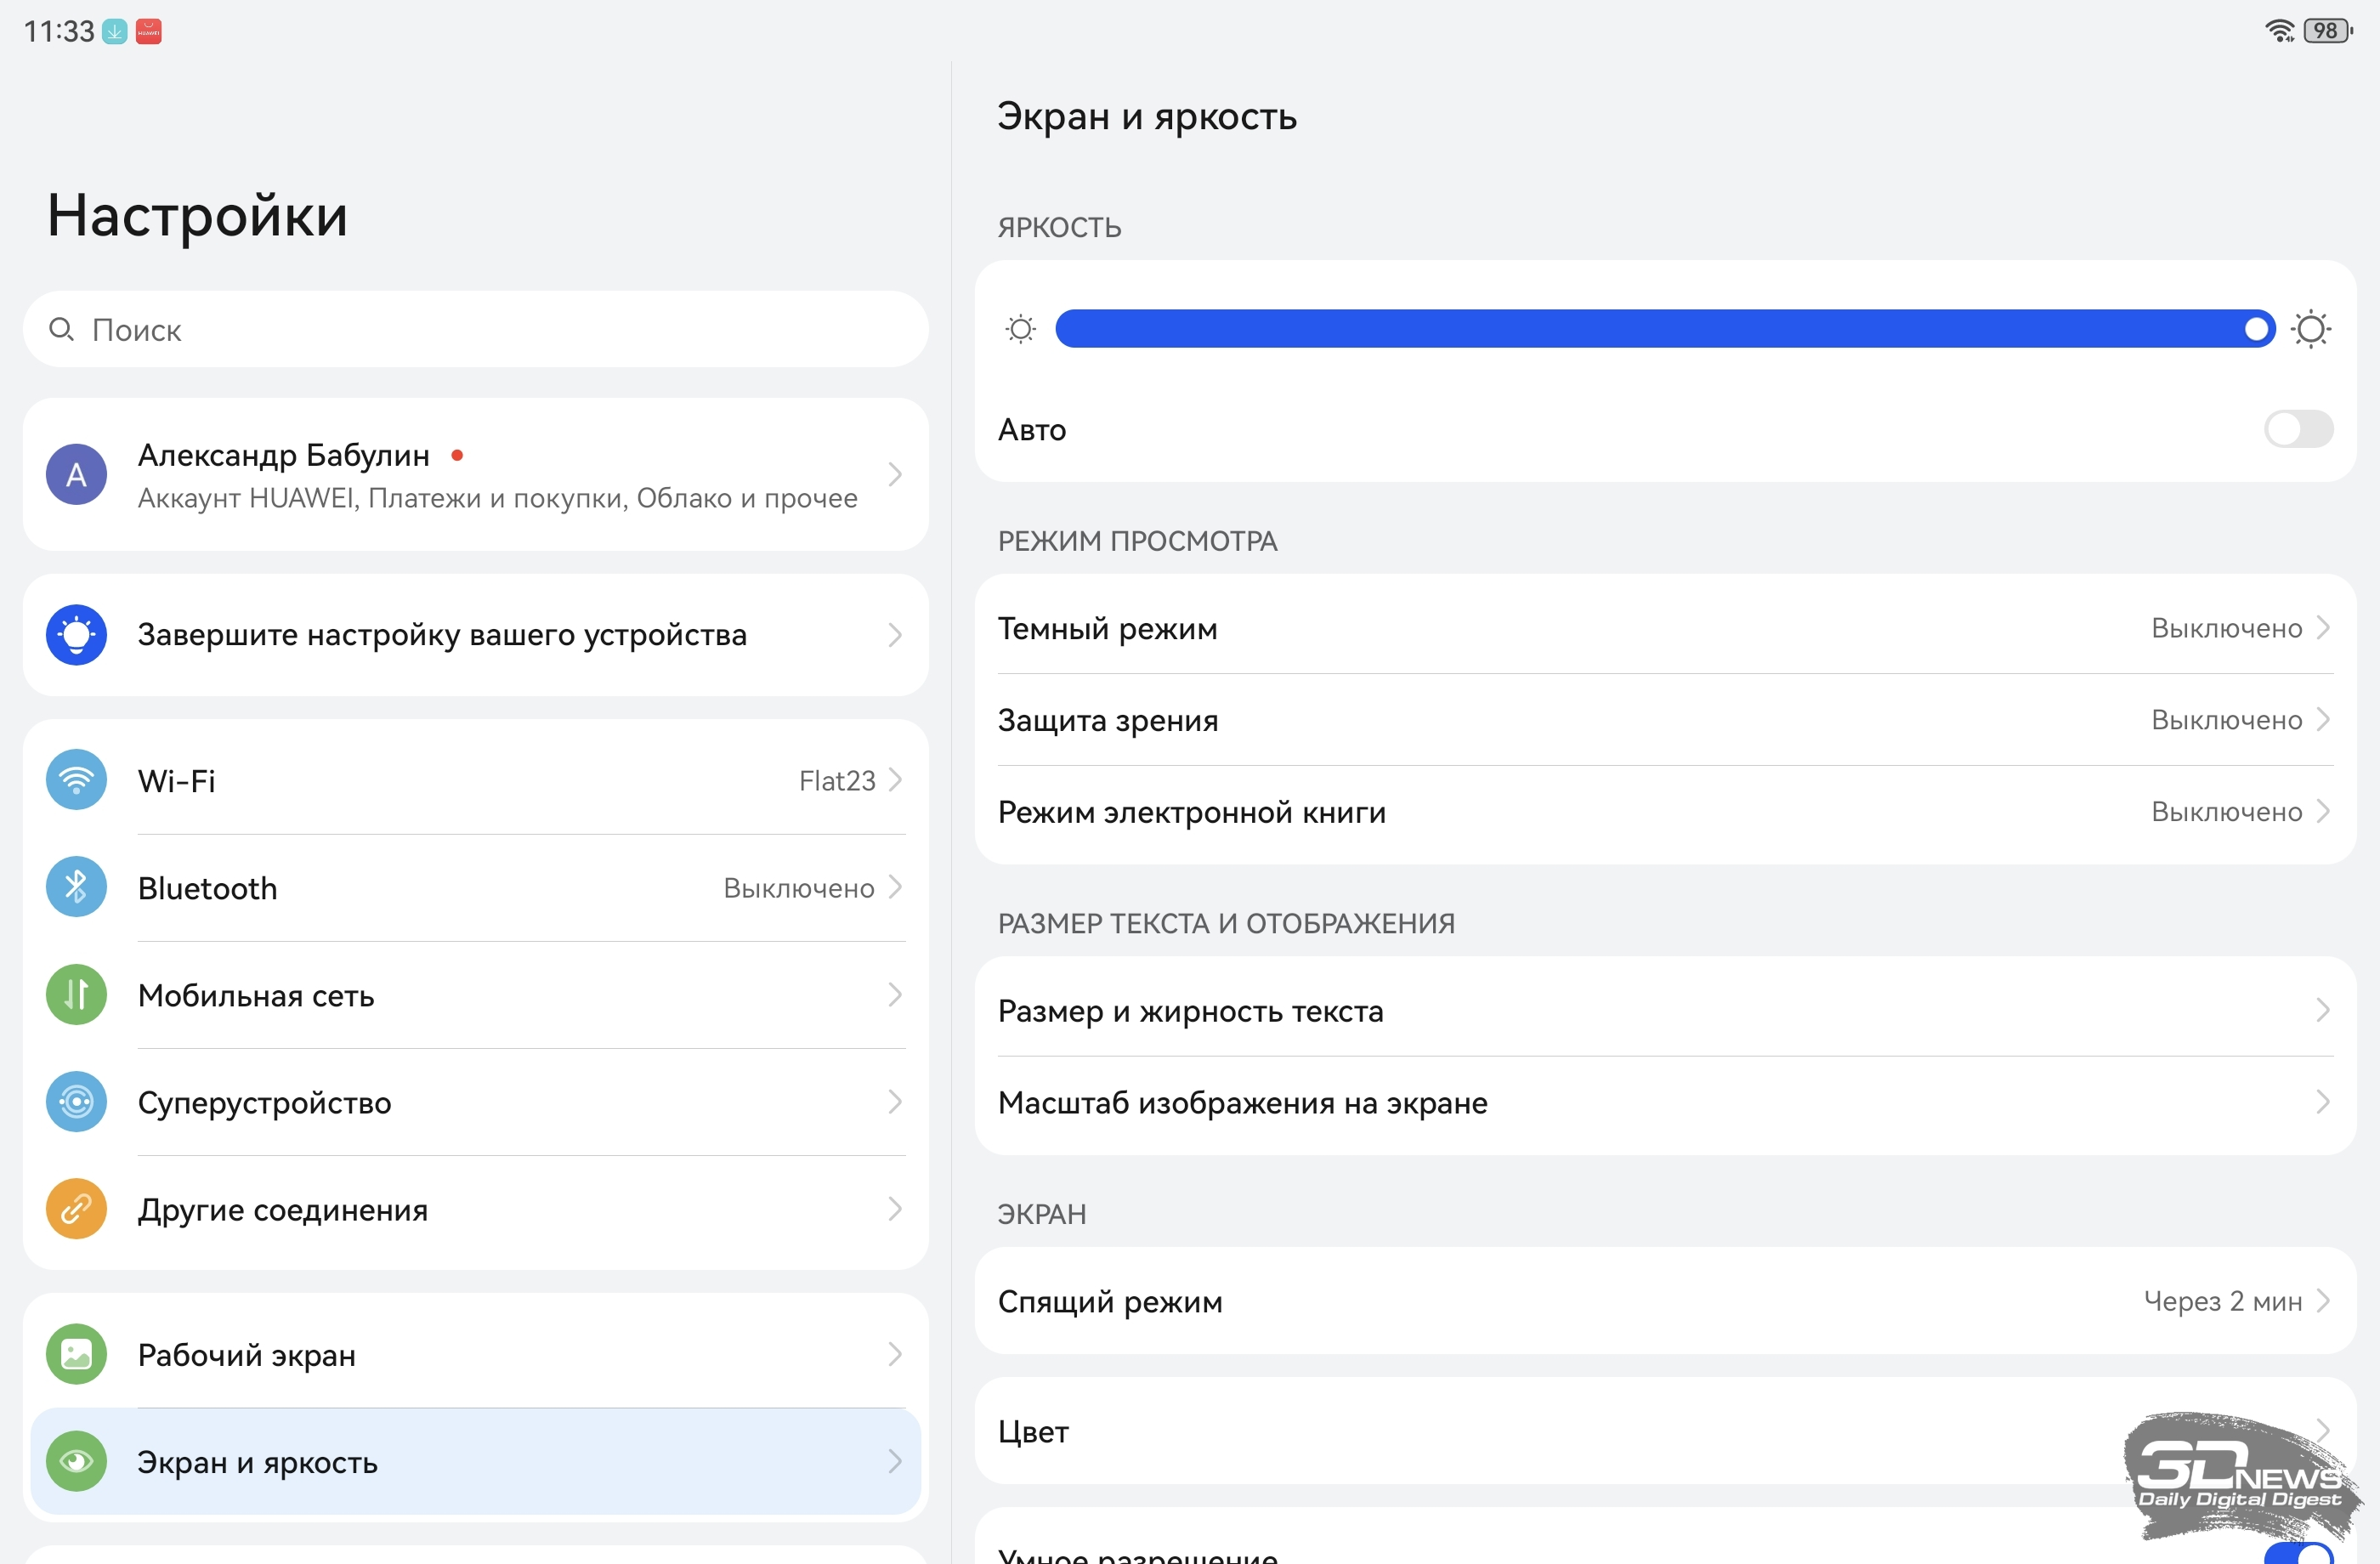Click the Рабочий экран picture icon
The height and width of the screenshot is (1564, 2380).
[x=76, y=1354]
